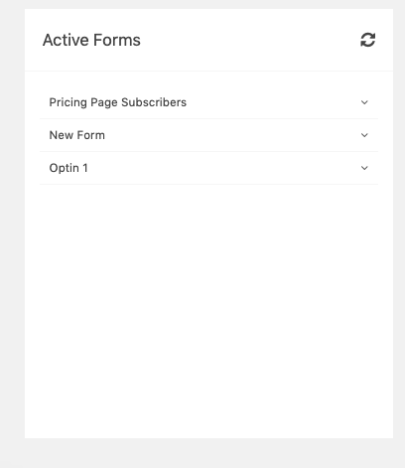Toggle the down arrow beside Optin 1
The width and height of the screenshot is (405, 468).
pos(364,168)
